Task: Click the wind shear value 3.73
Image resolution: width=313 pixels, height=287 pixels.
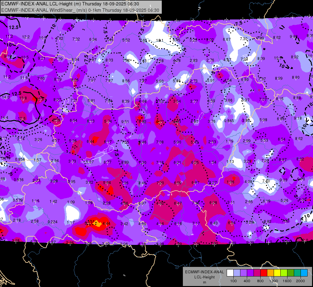Action: 72,161
